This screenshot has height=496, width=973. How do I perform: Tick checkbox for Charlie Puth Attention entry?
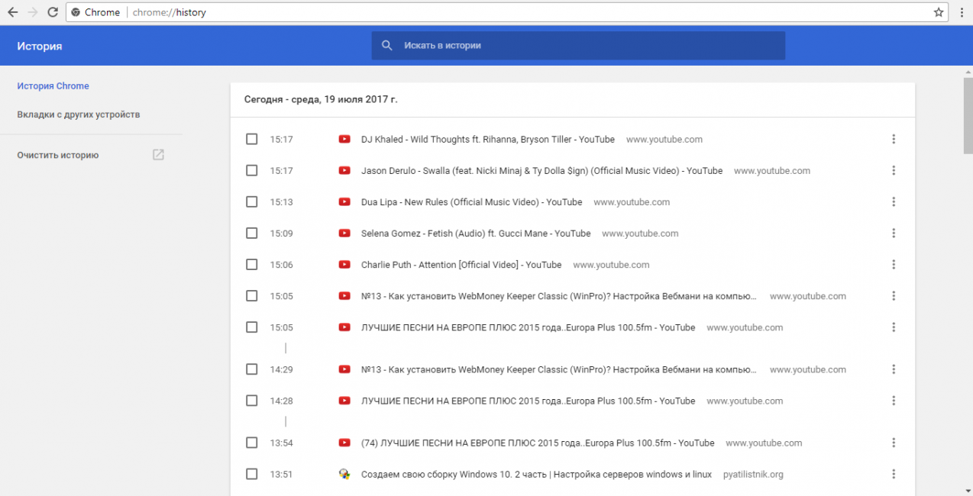[x=251, y=265]
